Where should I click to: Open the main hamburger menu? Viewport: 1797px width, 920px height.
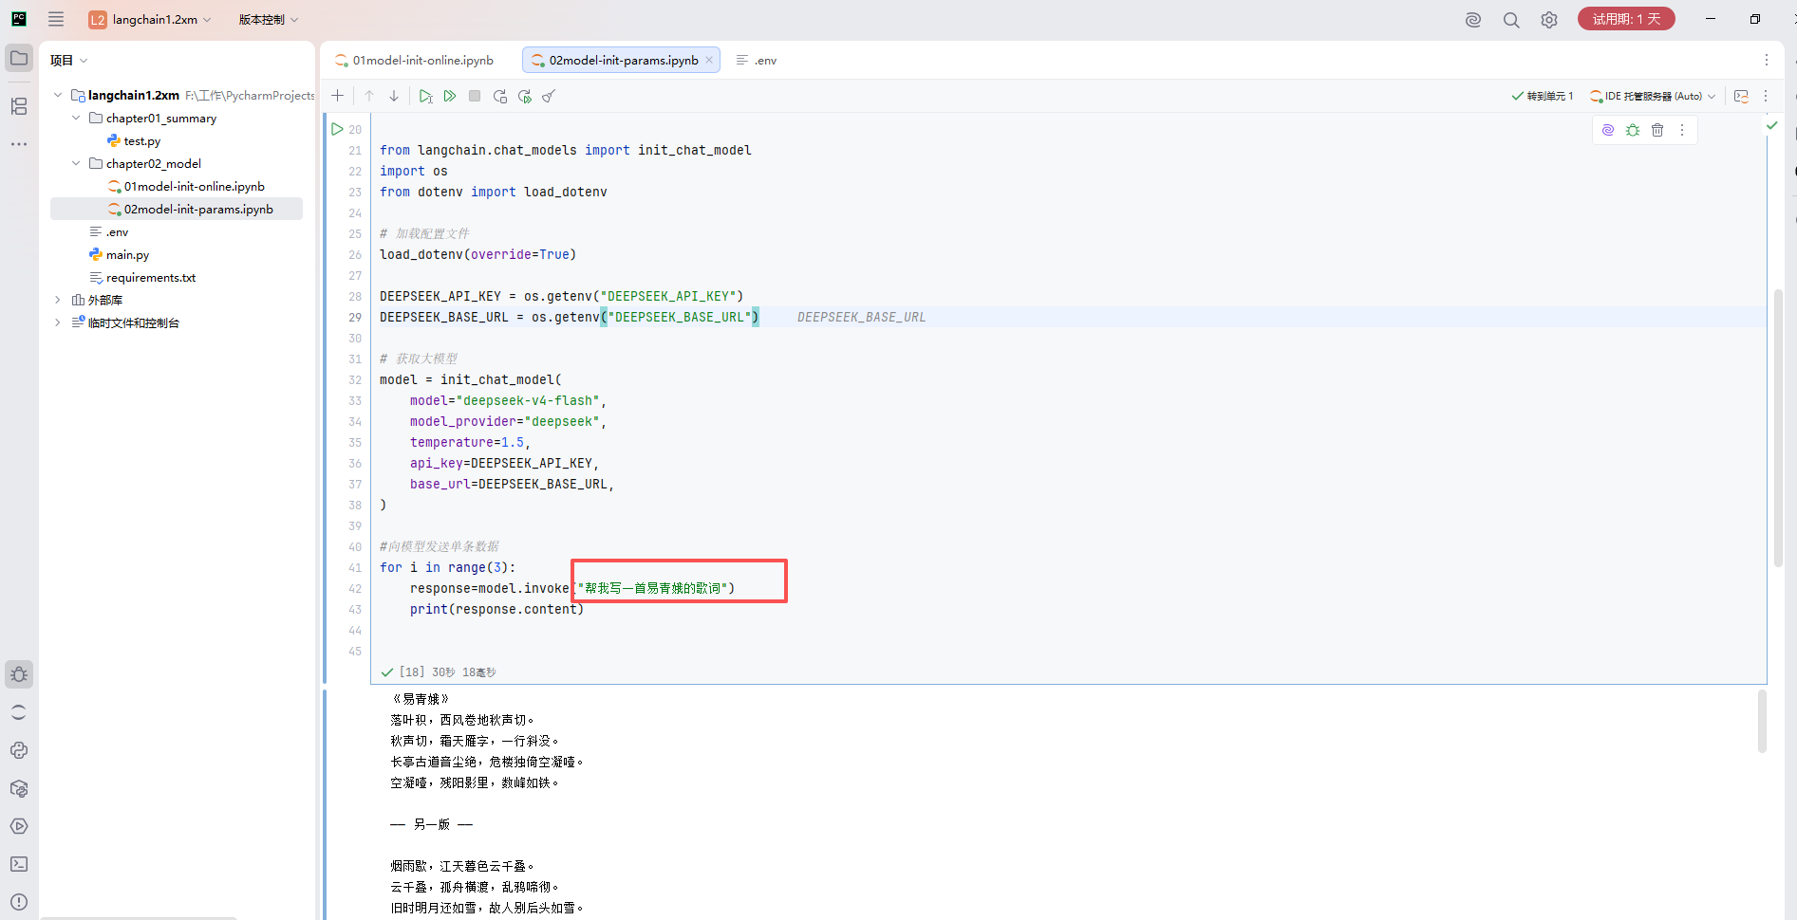[56, 19]
